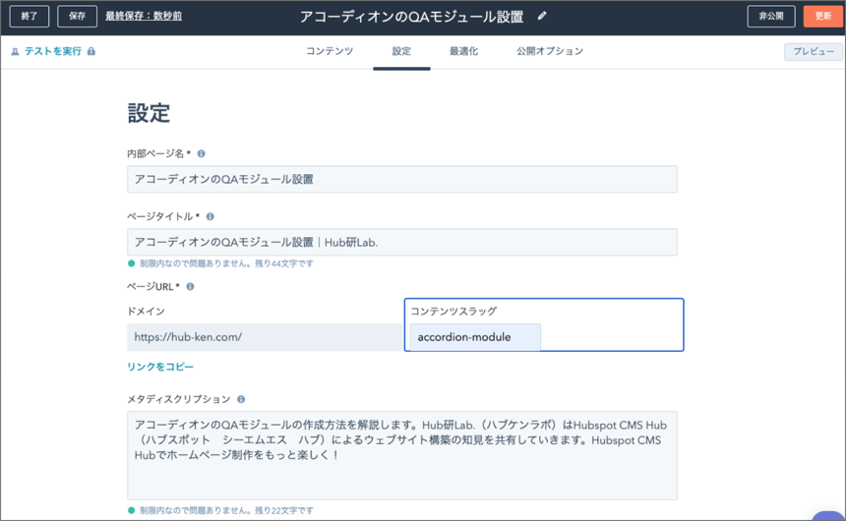Click the 設定 page heading

click(149, 113)
